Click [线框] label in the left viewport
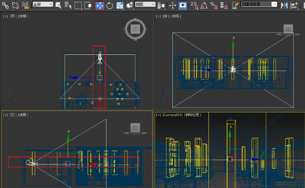Viewport: 305px width, 188px height. [23, 115]
